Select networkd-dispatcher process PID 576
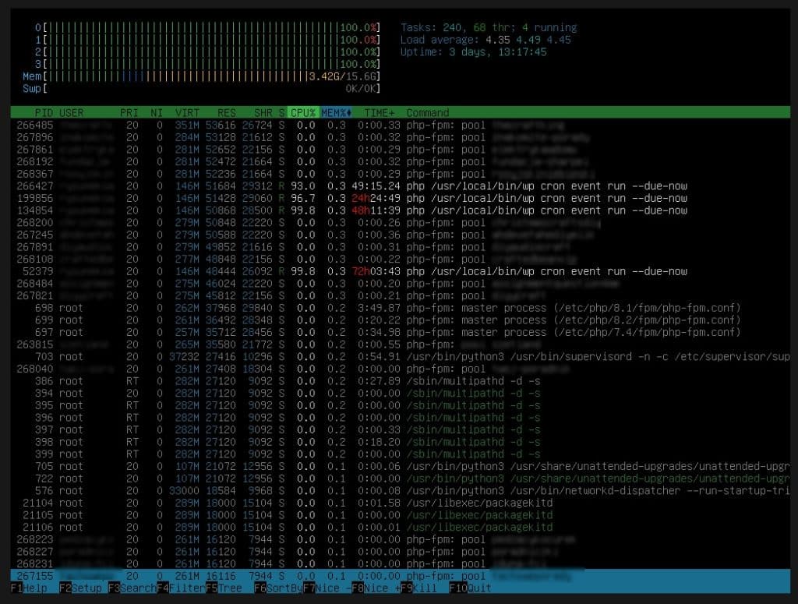798x604 pixels. coord(400,490)
